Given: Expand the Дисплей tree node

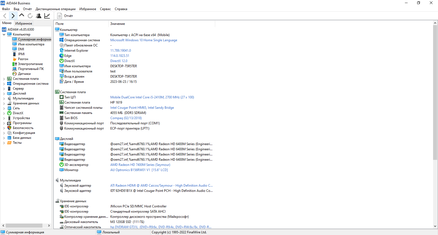Looking at the screenshot, I should pyautogui.click(x=4, y=93).
